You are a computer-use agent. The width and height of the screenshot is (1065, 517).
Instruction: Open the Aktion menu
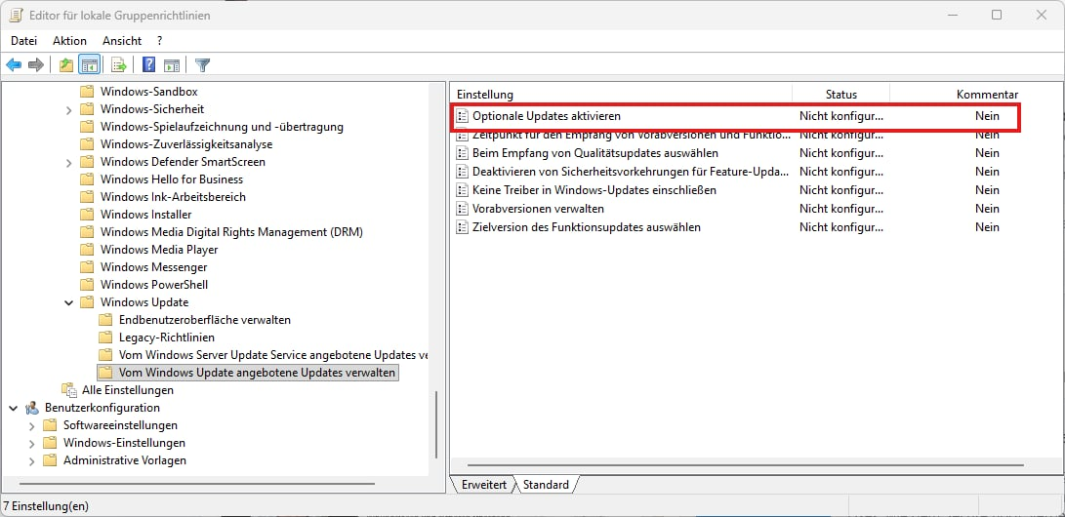coord(69,41)
